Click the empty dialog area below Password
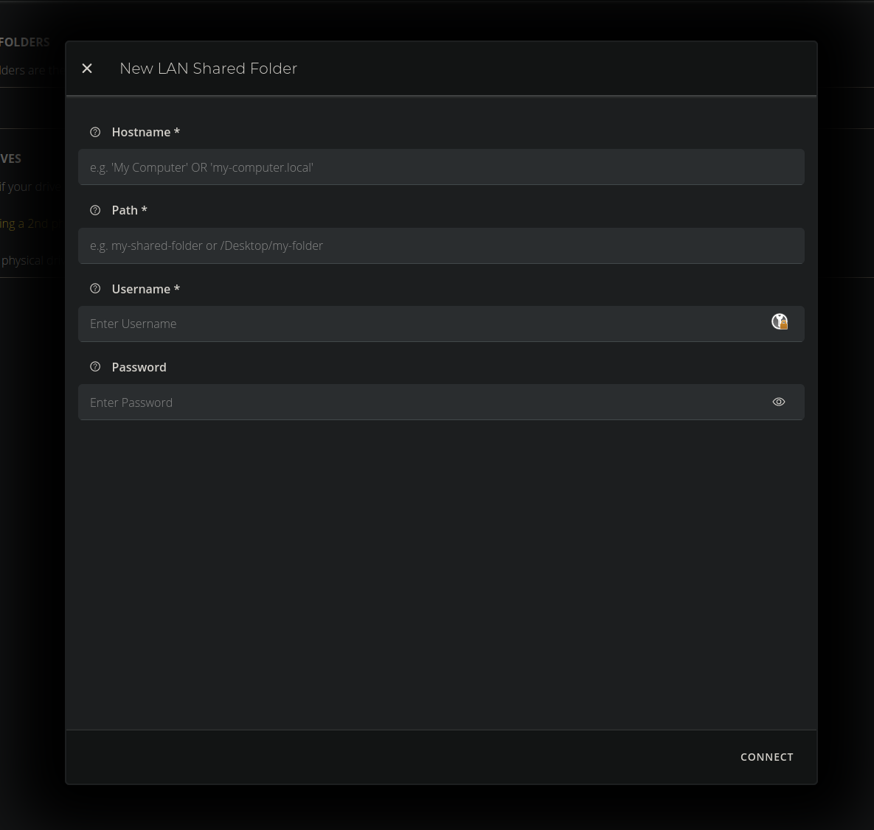The width and height of the screenshot is (874, 830). tap(441, 575)
